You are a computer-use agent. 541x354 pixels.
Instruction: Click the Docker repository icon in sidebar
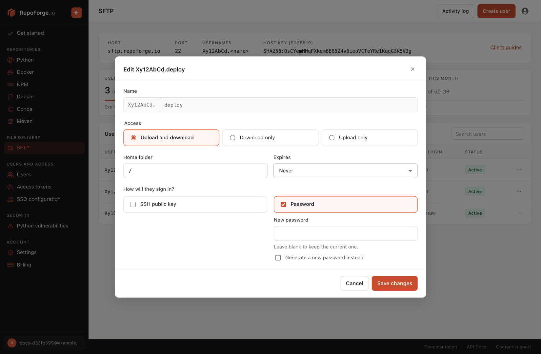10,72
